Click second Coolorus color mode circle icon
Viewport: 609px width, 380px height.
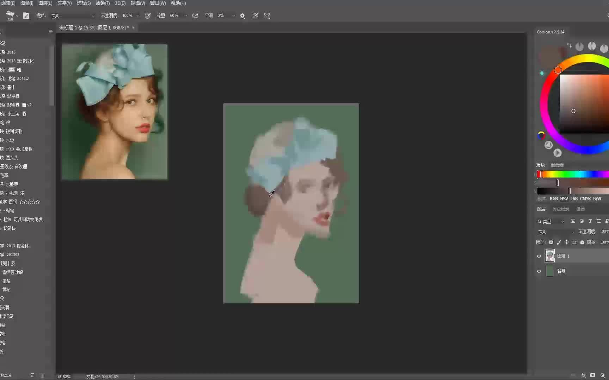pos(592,46)
